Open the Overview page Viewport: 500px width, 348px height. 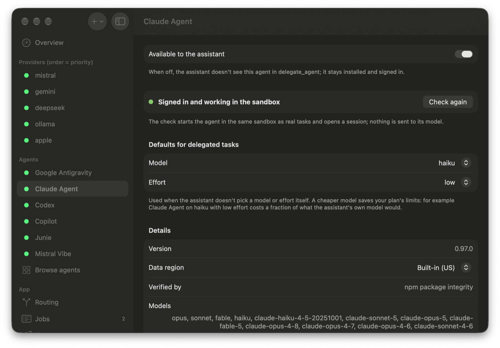pos(72,43)
